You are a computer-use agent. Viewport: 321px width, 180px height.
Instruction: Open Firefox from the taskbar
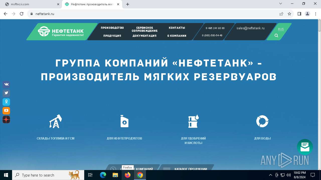pyautogui.click(x=128, y=175)
